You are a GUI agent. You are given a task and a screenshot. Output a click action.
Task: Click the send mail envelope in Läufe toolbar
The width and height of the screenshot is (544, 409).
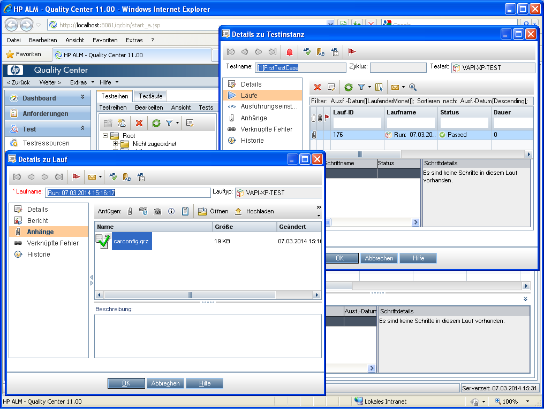(395, 87)
